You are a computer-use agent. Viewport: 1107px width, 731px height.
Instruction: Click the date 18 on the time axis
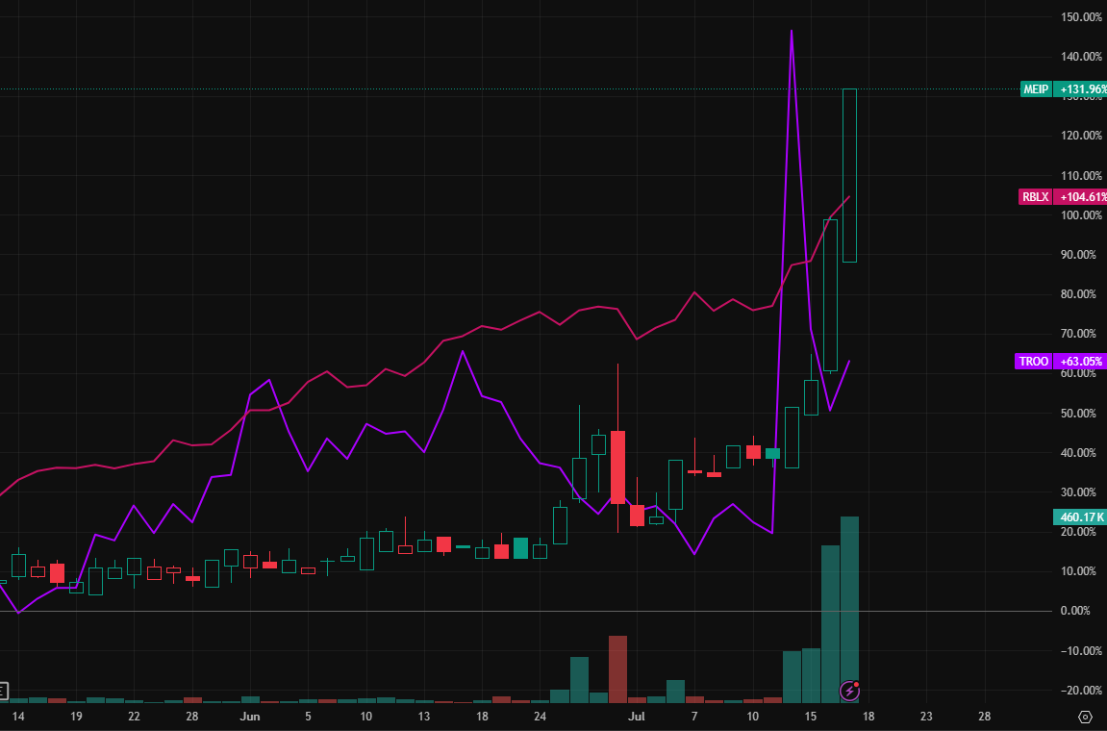click(x=868, y=717)
